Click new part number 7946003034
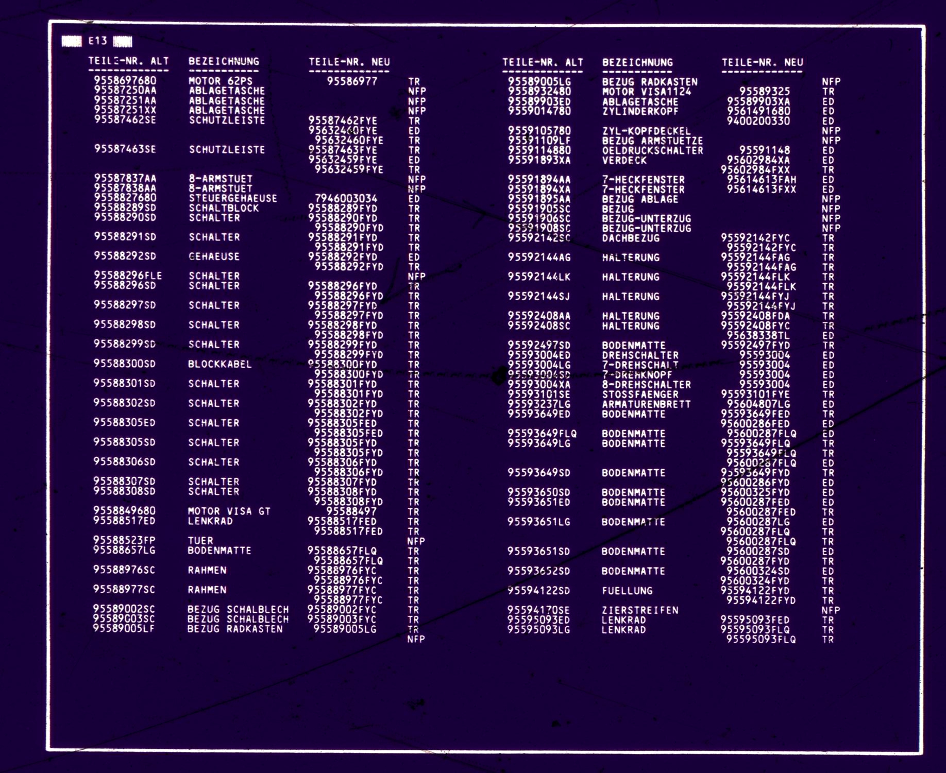The width and height of the screenshot is (946, 773). point(346,198)
